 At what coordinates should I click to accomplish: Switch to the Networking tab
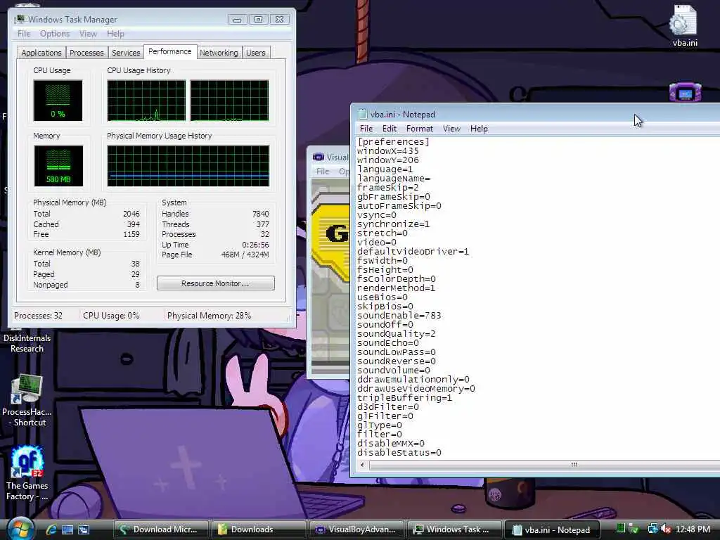pyautogui.click(x=219, y=52)
